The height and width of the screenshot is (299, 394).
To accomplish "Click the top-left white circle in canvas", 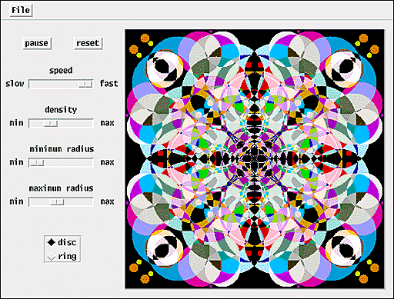I will [164, 68].
